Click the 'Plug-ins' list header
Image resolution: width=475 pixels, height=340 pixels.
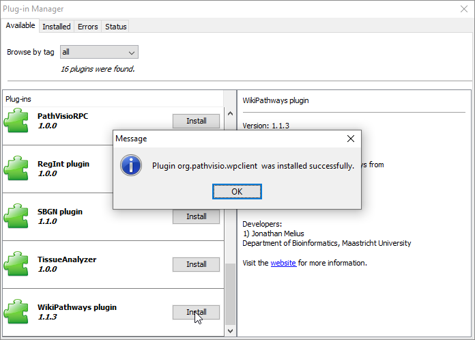pos(18,99)
